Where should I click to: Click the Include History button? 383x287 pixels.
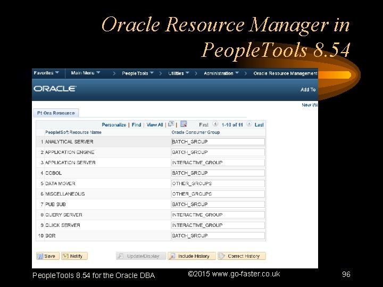(191, 256)
